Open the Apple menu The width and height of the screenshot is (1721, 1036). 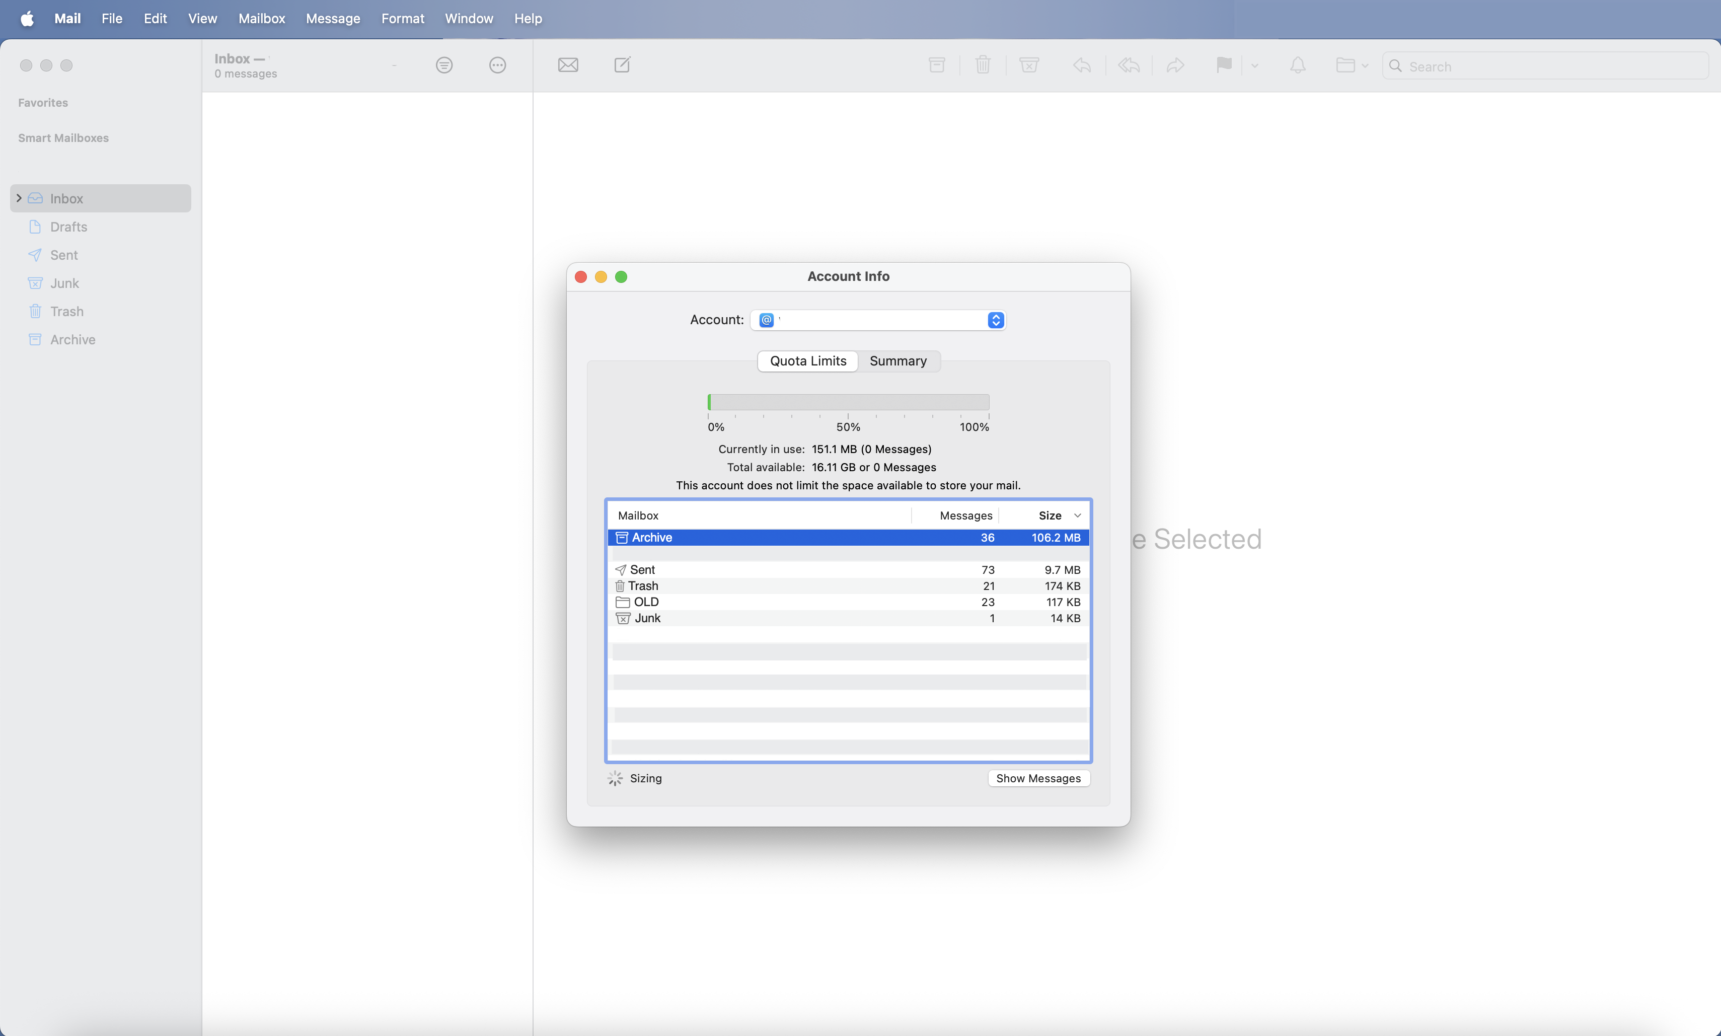click(27, 18)
